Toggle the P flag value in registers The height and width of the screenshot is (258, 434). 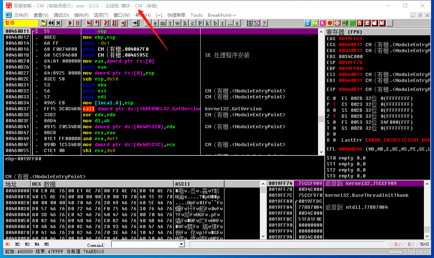pos(334,104)
